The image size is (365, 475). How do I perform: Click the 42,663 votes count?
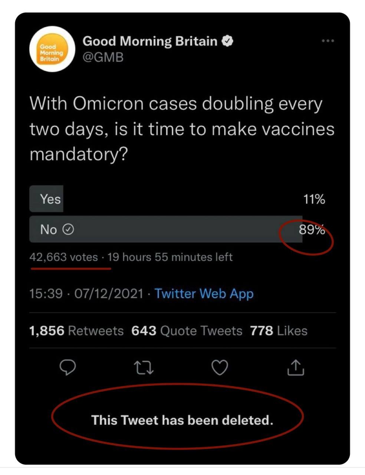coord(63,257)
